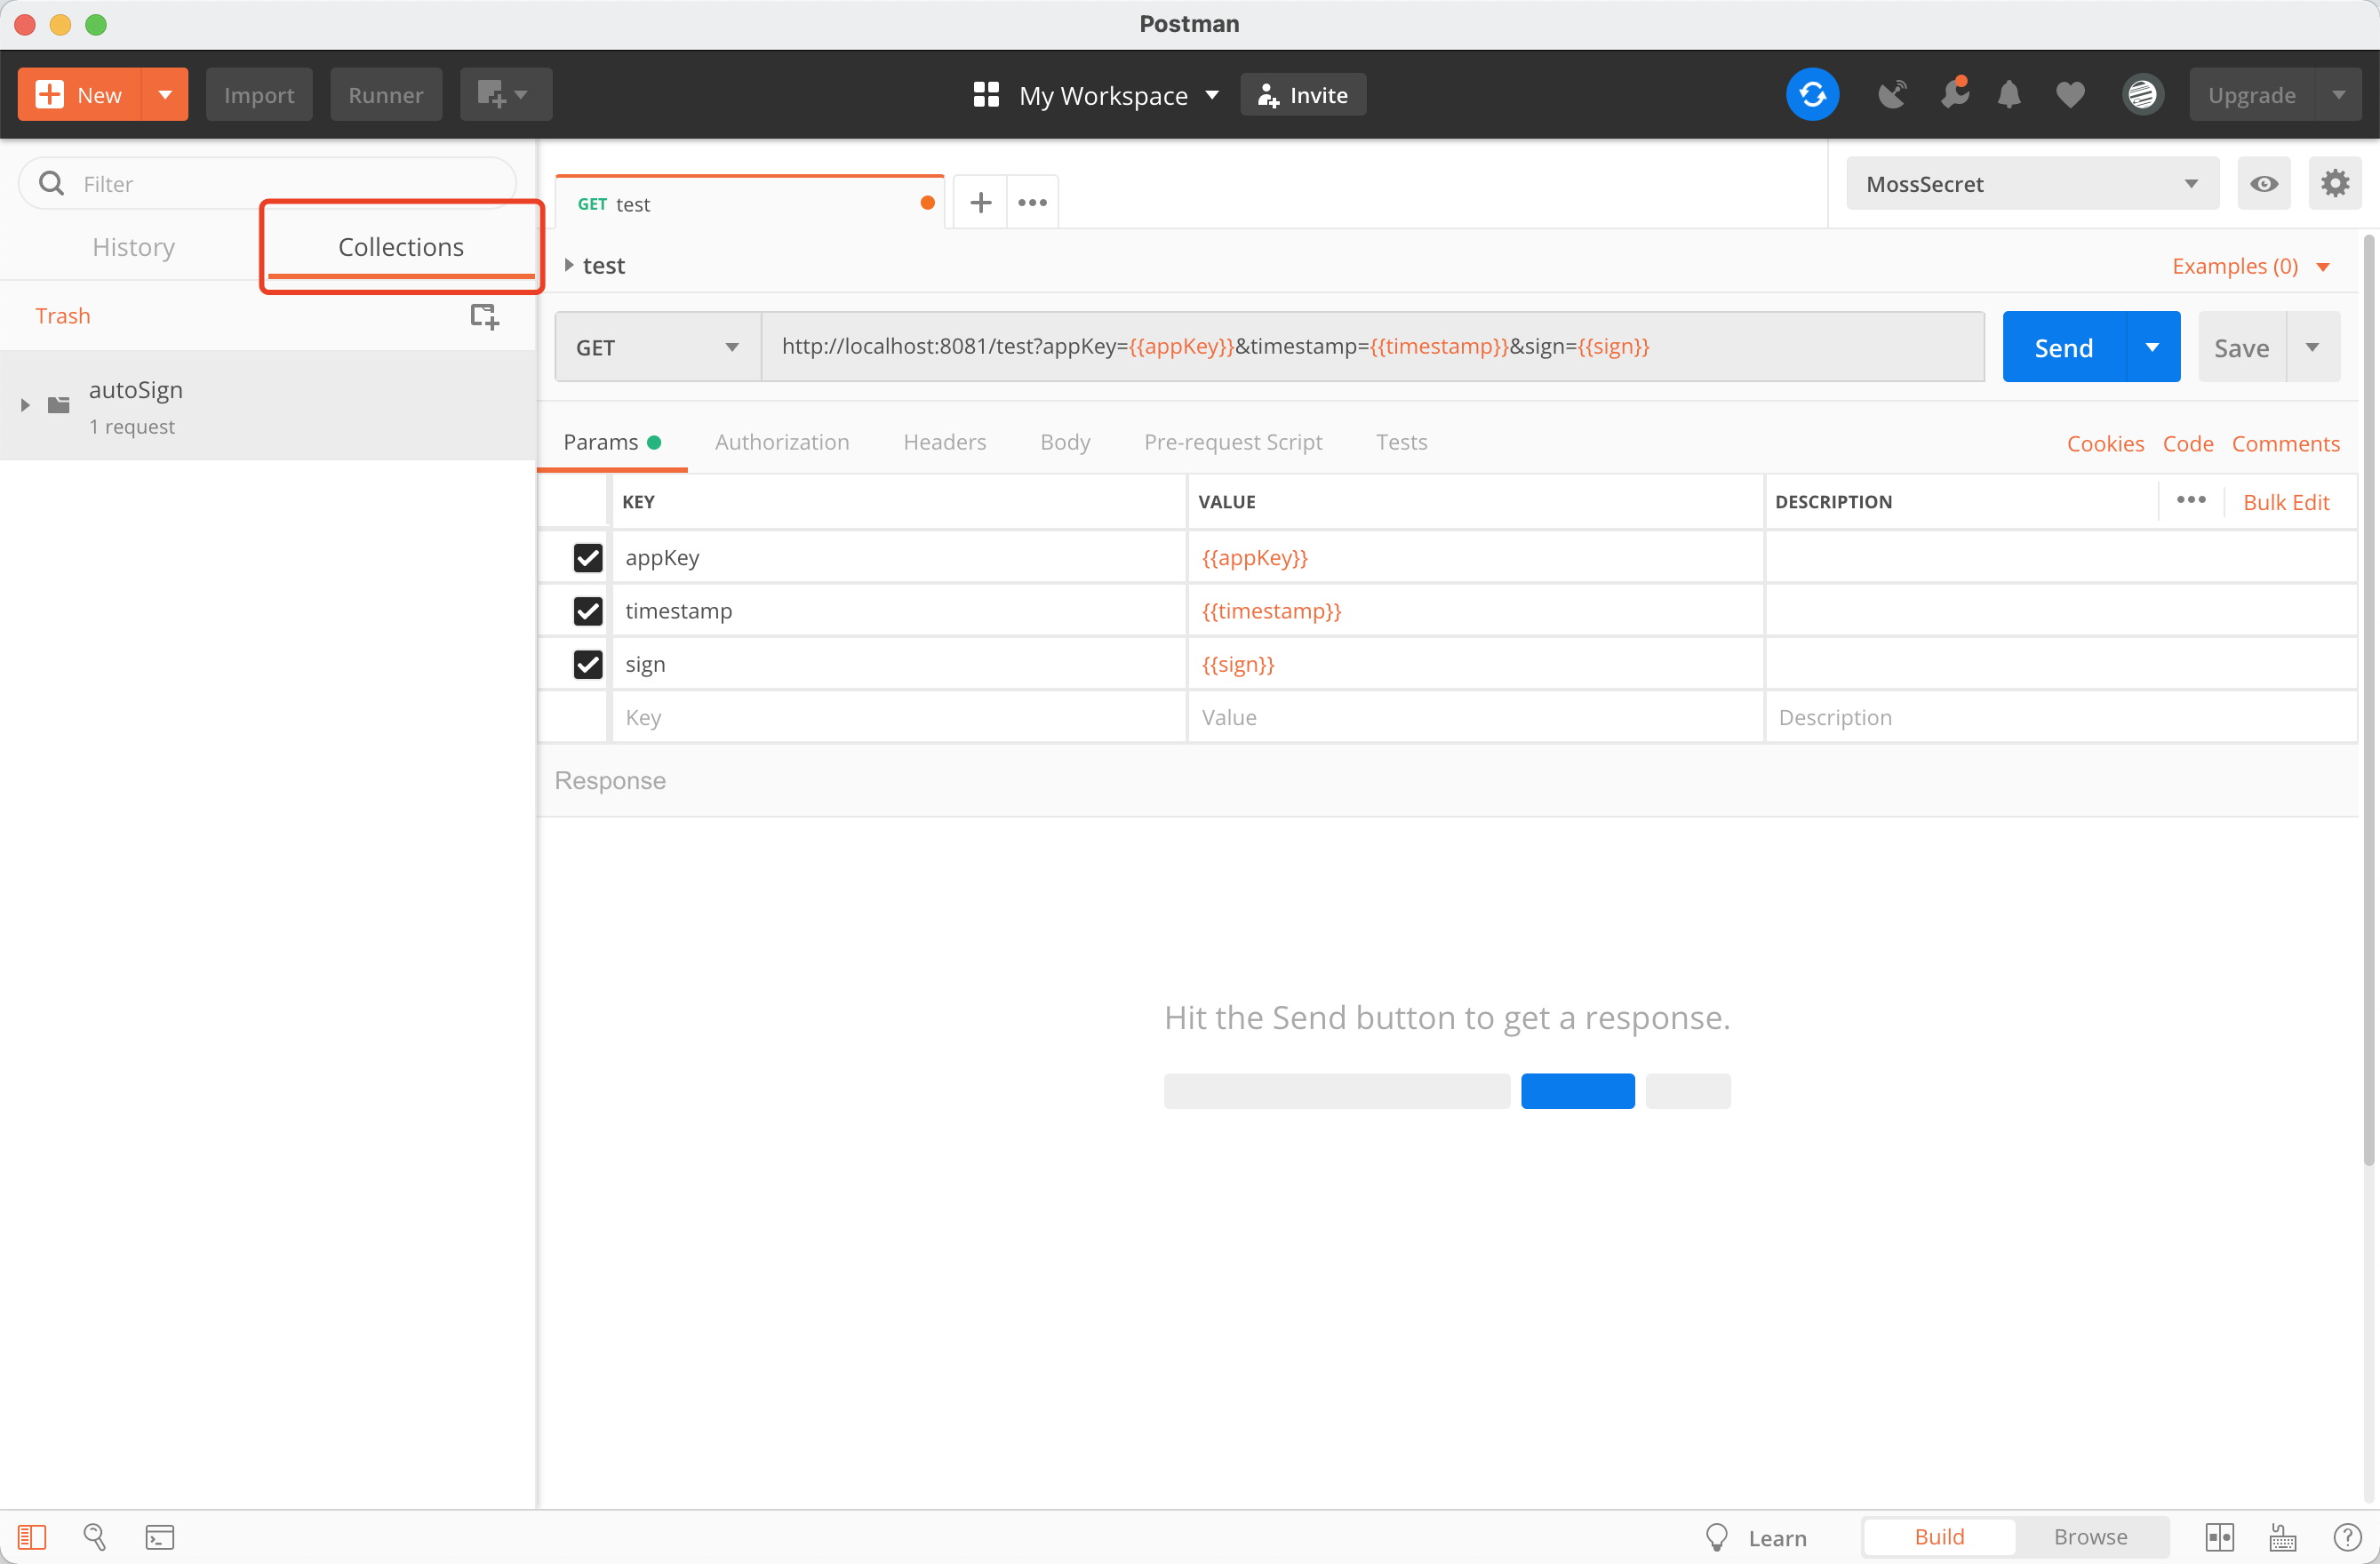Open the Bulk Edit link
This screenshot has width=2380, height=1564.
pos(2285,502)
